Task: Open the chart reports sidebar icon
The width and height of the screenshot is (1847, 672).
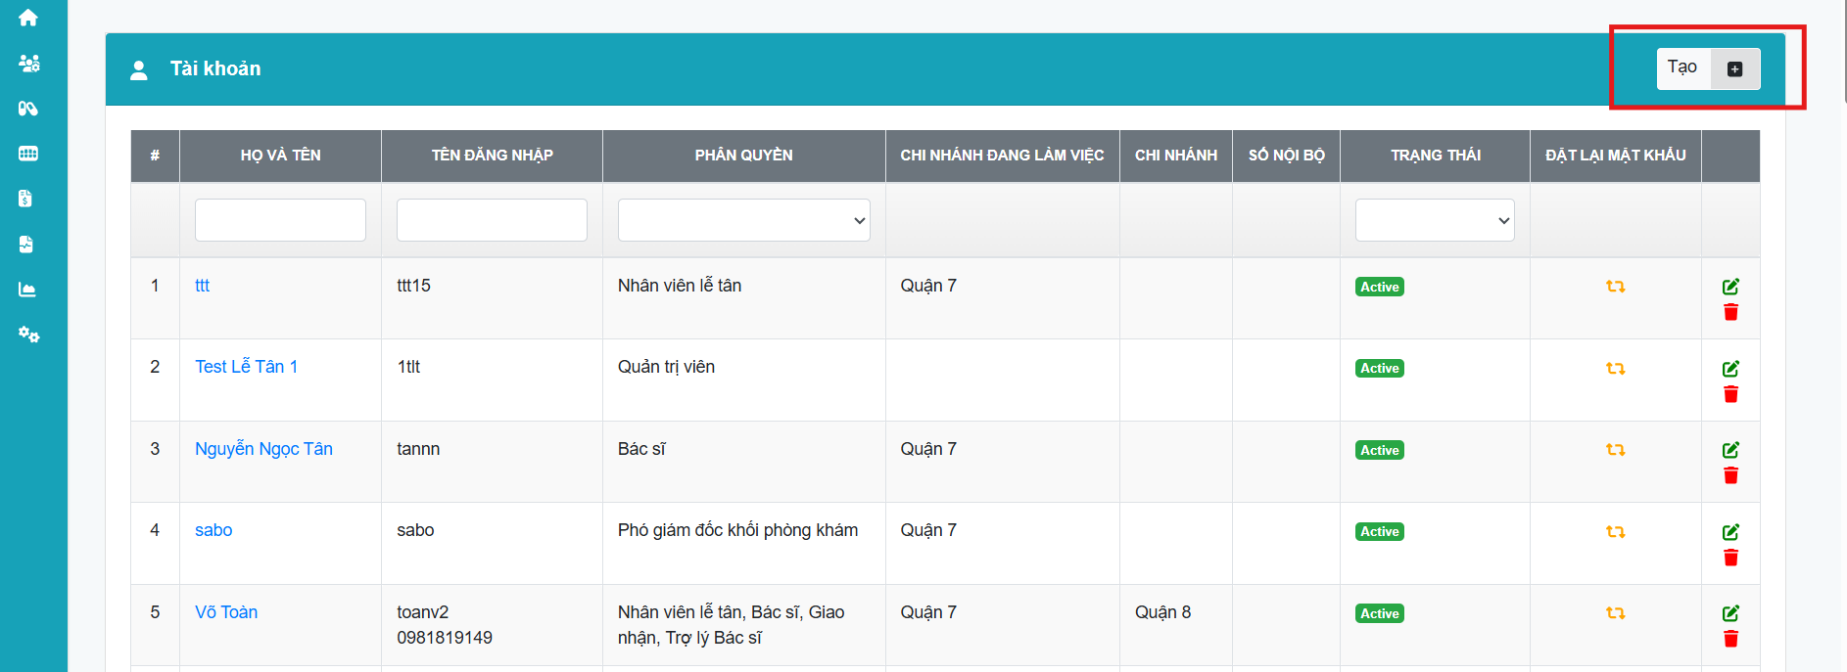Action: [x=27, y=290]
